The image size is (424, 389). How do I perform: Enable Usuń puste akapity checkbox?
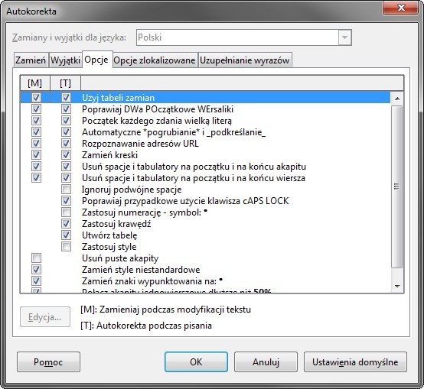pos(36,258)
